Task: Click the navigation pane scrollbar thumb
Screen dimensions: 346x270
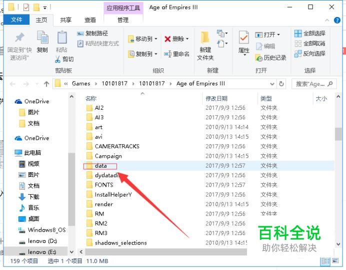Action: (x=71, y=189)
